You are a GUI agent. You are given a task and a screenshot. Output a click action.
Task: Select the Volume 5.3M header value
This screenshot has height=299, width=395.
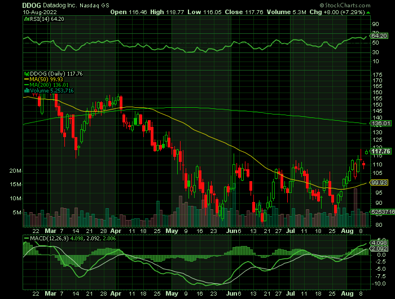click(287, 12)
